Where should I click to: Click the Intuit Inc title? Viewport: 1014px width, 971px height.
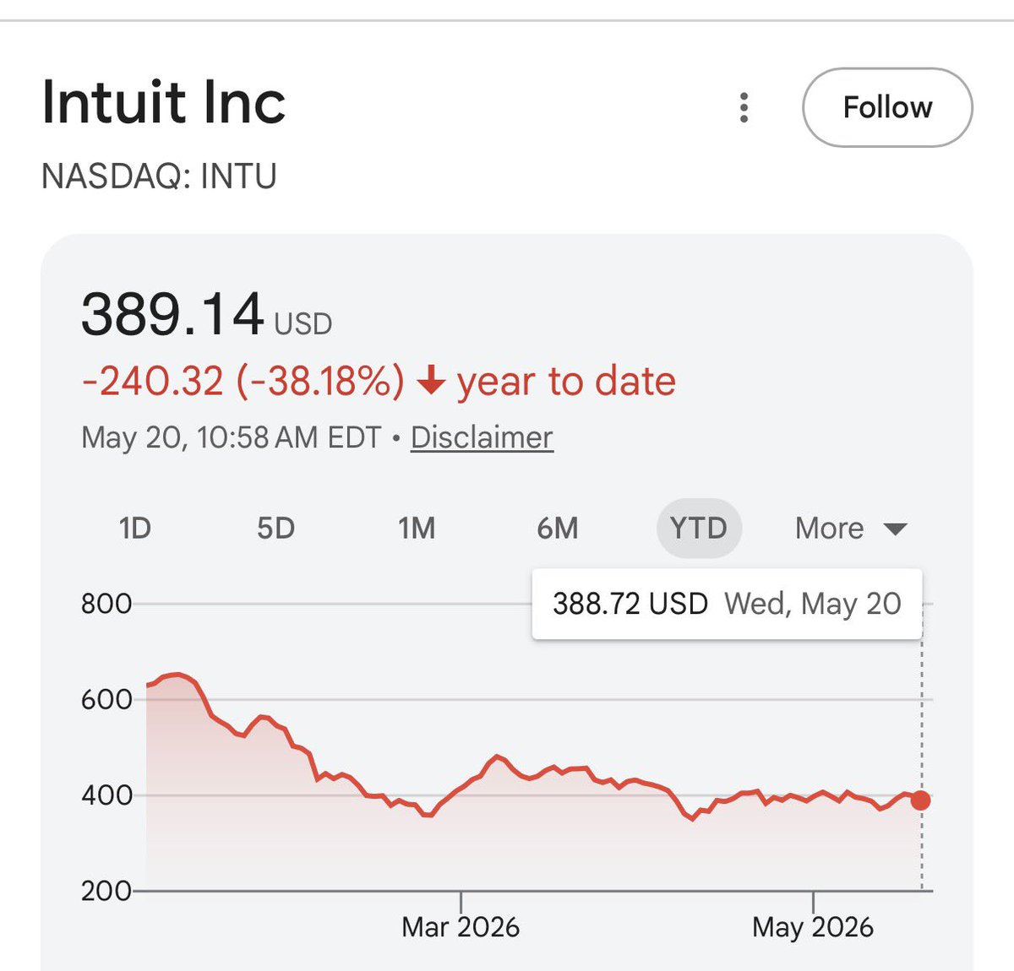[x=164, y=102]
